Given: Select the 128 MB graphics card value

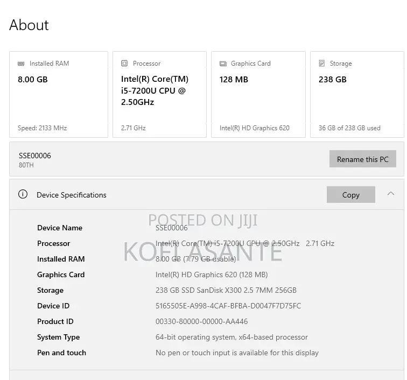Looking at the screenshot, I should click(234, 80).
